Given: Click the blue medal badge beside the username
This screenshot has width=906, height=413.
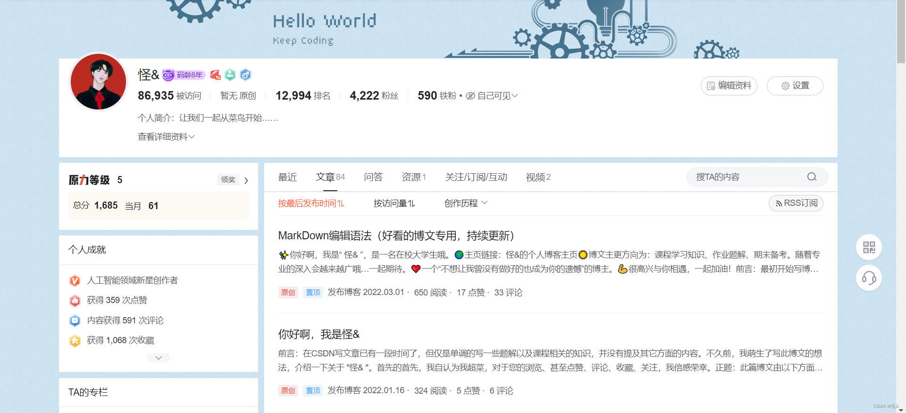Looking at the screenshot, I should coord(245,75).
